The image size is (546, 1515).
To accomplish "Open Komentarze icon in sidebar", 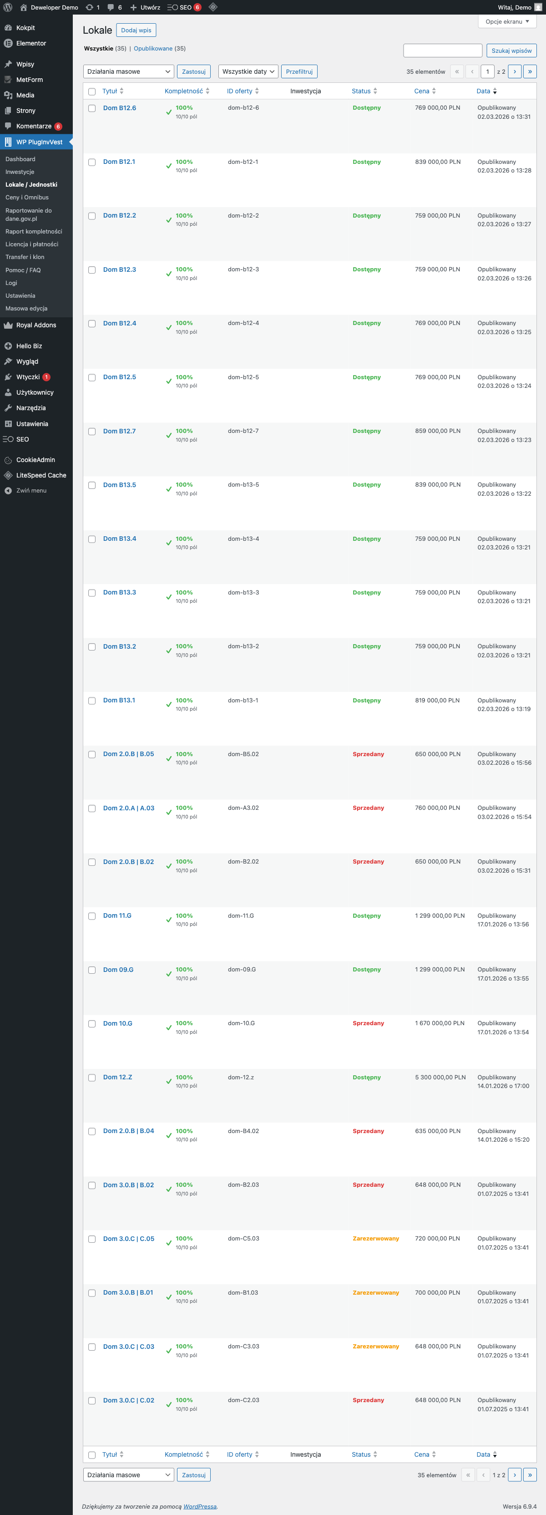I will pos(8,126).
